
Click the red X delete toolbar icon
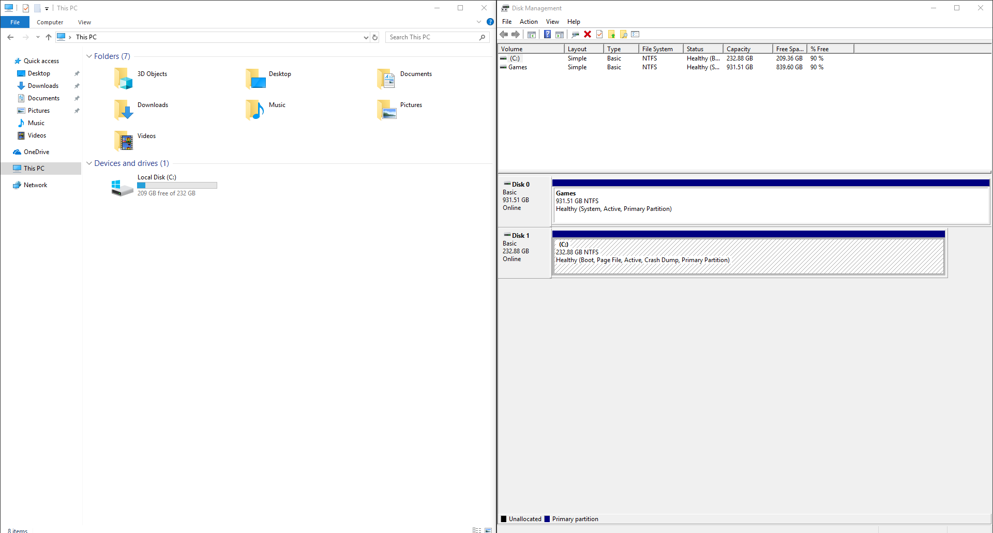(x=588, y=35)
